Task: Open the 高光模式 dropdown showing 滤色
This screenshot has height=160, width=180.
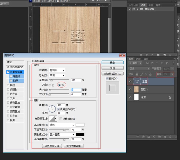Action: [62, 125]
